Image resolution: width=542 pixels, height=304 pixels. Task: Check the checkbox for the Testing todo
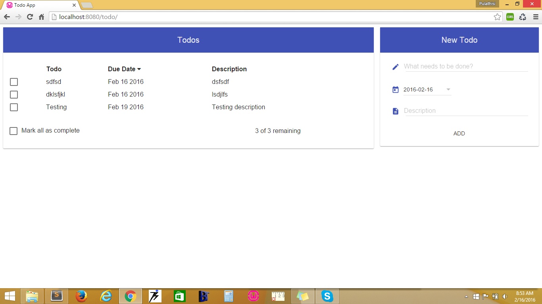click(14, 107)
